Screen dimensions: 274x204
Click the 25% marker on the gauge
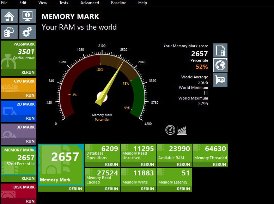100,70
